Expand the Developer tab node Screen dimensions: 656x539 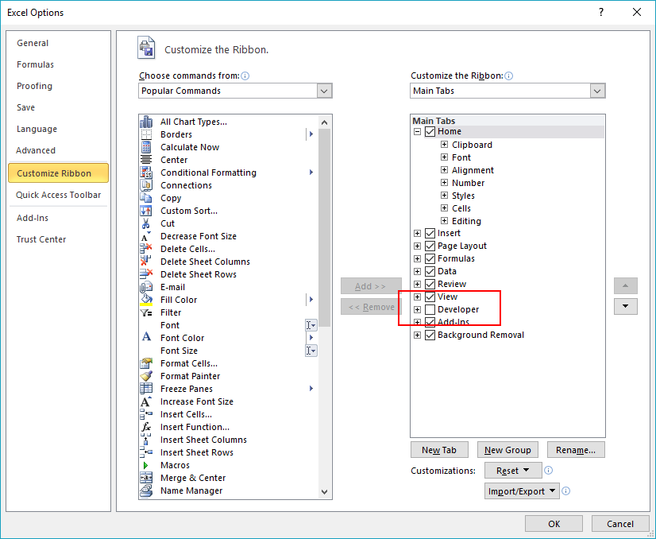tap(417, 309)
